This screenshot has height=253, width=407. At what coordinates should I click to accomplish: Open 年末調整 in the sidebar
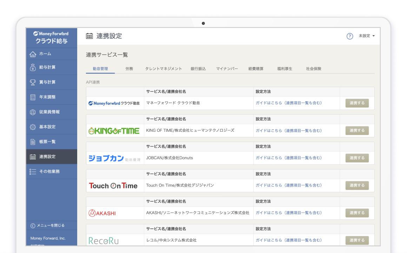(52, 97)
